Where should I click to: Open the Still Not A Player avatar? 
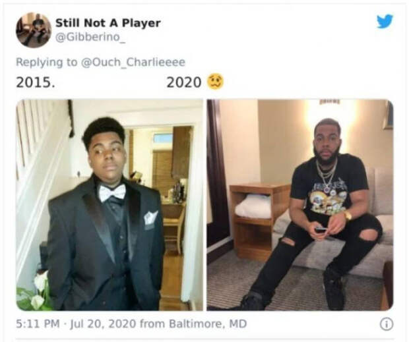pyautogui.click(x=34, y=30)
